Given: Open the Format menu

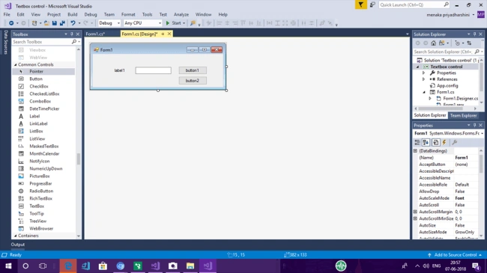Looking at the screenshot, I should click(x=128, y=14).
